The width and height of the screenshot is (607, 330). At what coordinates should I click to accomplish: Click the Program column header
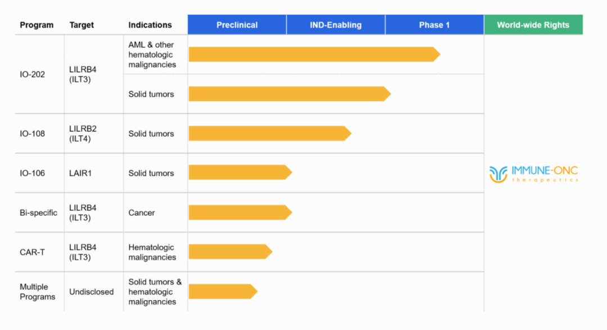(37, 25)
